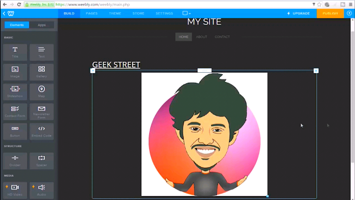Select the Divider element

pos(15,161)
